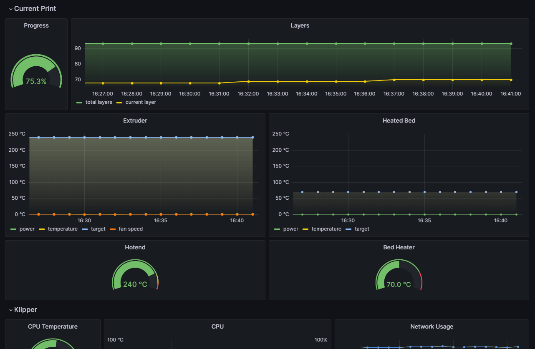Open the Extruder panel title menu
Image resolution: width=535 pixels, height=349 pixels.
[135, 121]
